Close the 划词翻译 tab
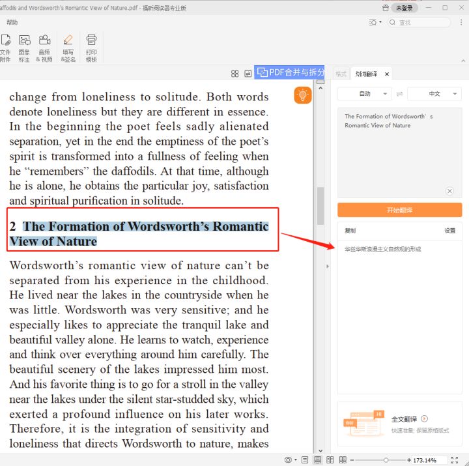469x466 pixels. coord(386,74)
